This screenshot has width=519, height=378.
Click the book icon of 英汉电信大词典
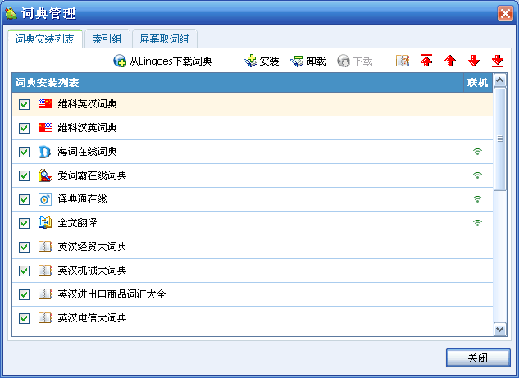coord(44,318)
